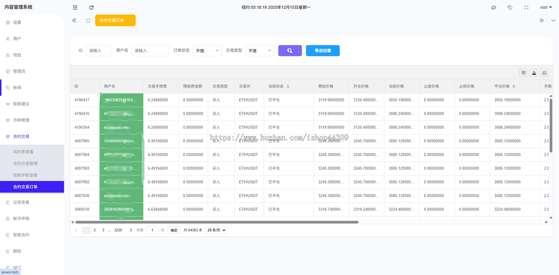Open the 交易类型 不限 dropdown
Viewport: 559px width, 275px height.
tap(259, 50)
